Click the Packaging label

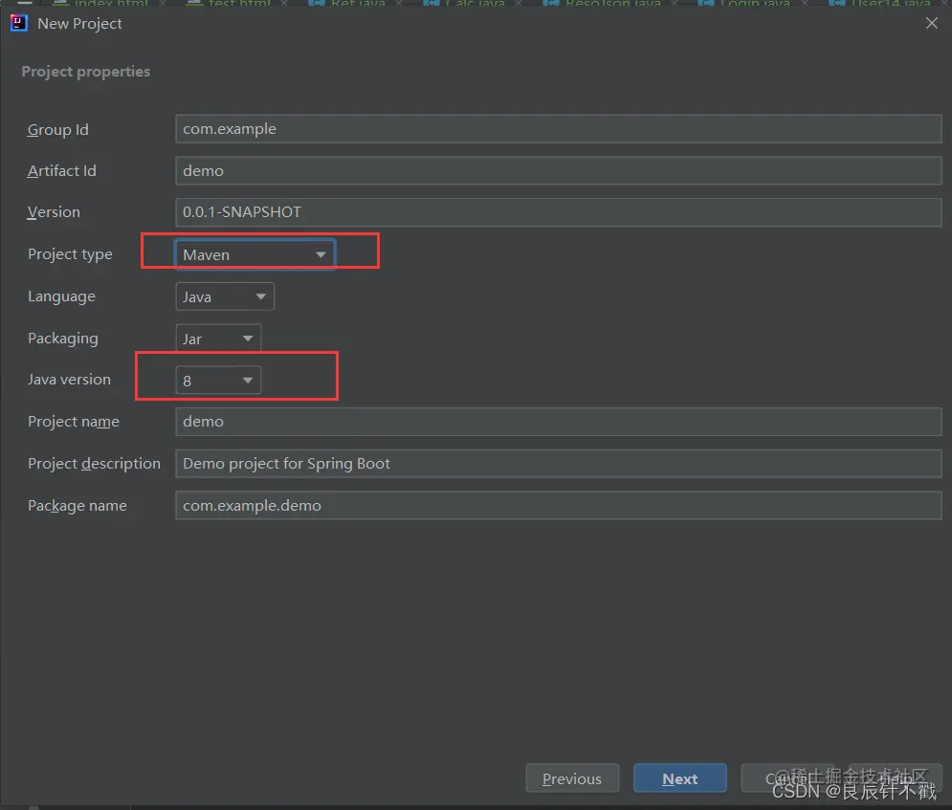pos(62,339)
